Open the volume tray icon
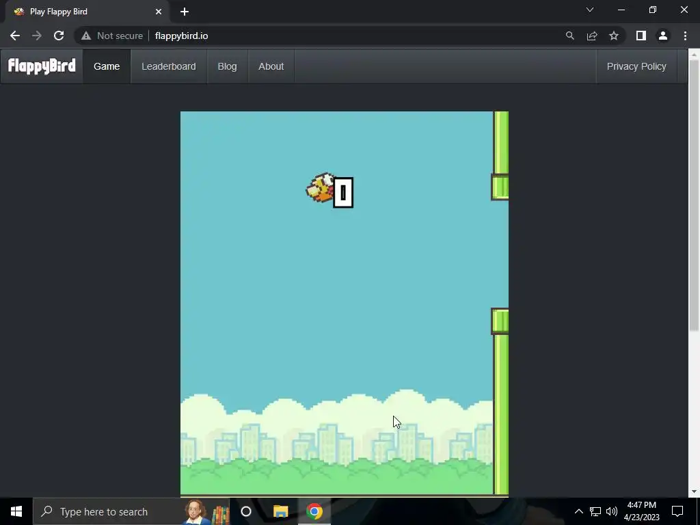This screenshot has width=700, height=525. [612, 511]
